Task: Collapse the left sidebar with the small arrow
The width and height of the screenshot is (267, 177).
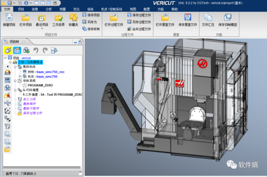Action: (7, 66)
